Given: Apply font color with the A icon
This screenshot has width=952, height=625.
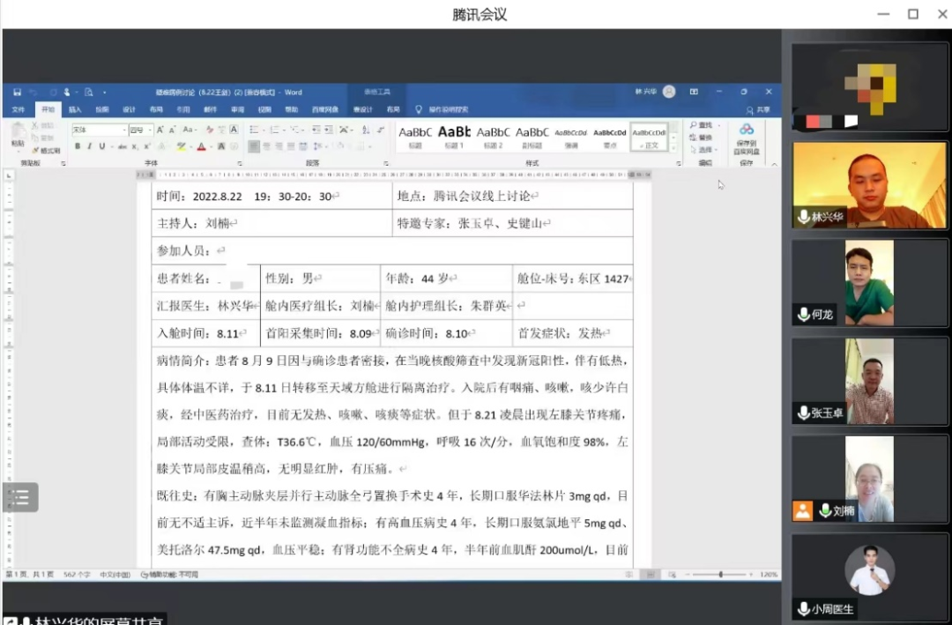Looking at the screenshot, I should tap(200, 146).
